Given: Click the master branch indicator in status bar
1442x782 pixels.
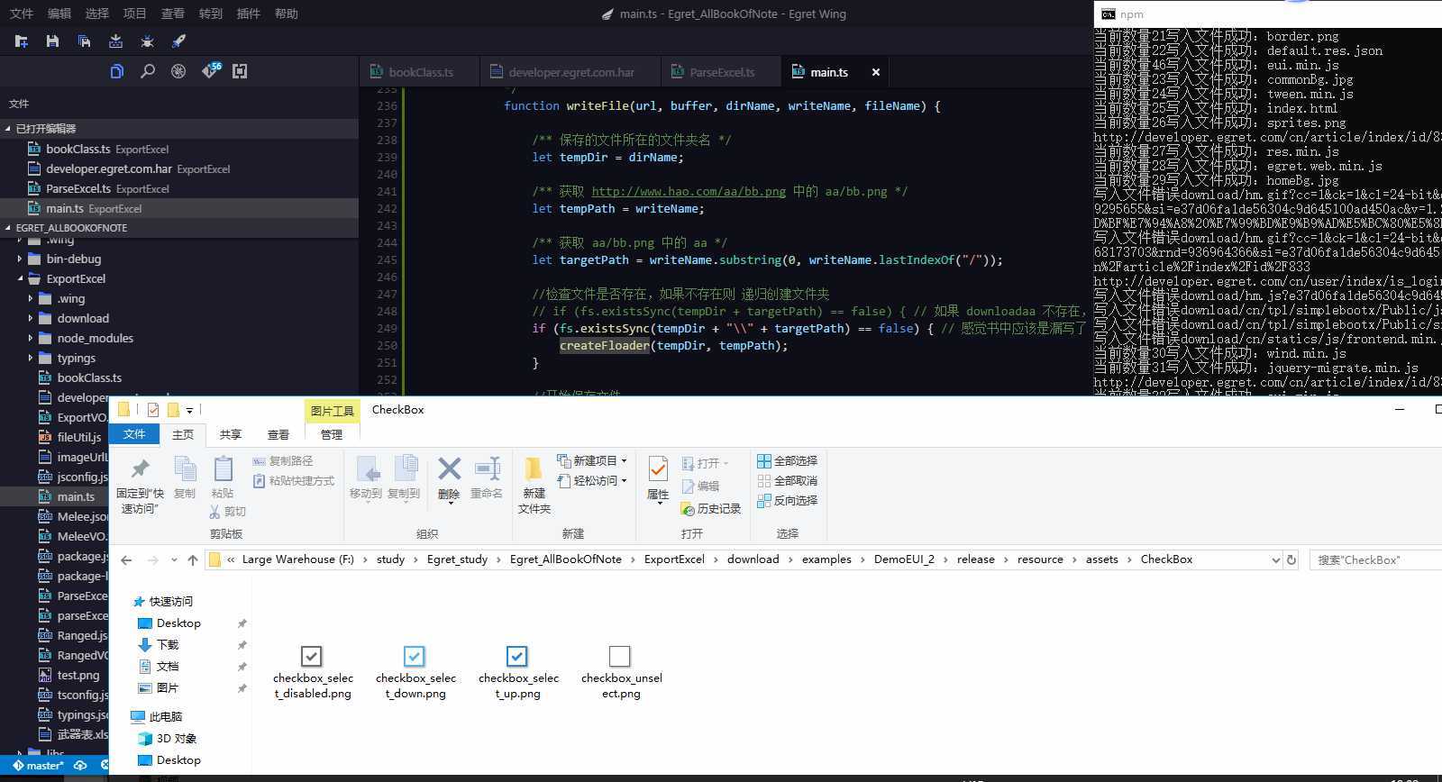Looking at the screenshot, I should pyautogui.click(x=38, y=766).
